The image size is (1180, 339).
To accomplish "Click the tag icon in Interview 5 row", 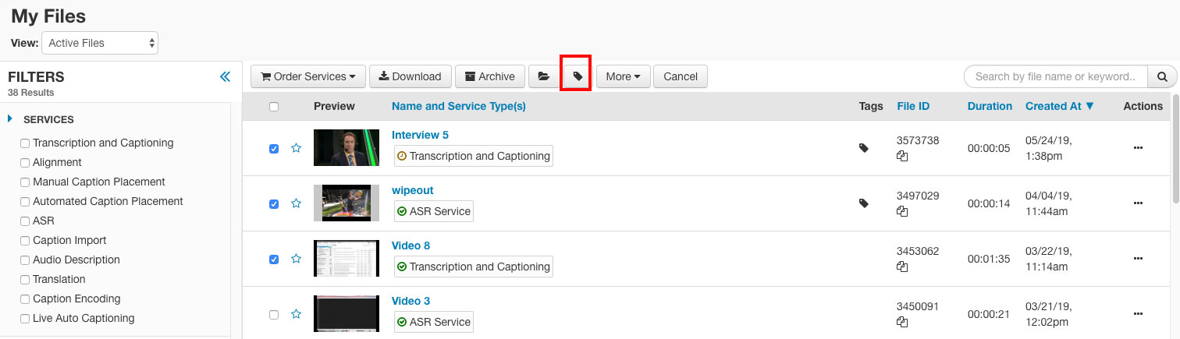I will point(864,147).
